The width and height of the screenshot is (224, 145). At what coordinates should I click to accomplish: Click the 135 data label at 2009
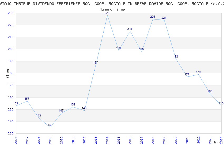point(50,125)
